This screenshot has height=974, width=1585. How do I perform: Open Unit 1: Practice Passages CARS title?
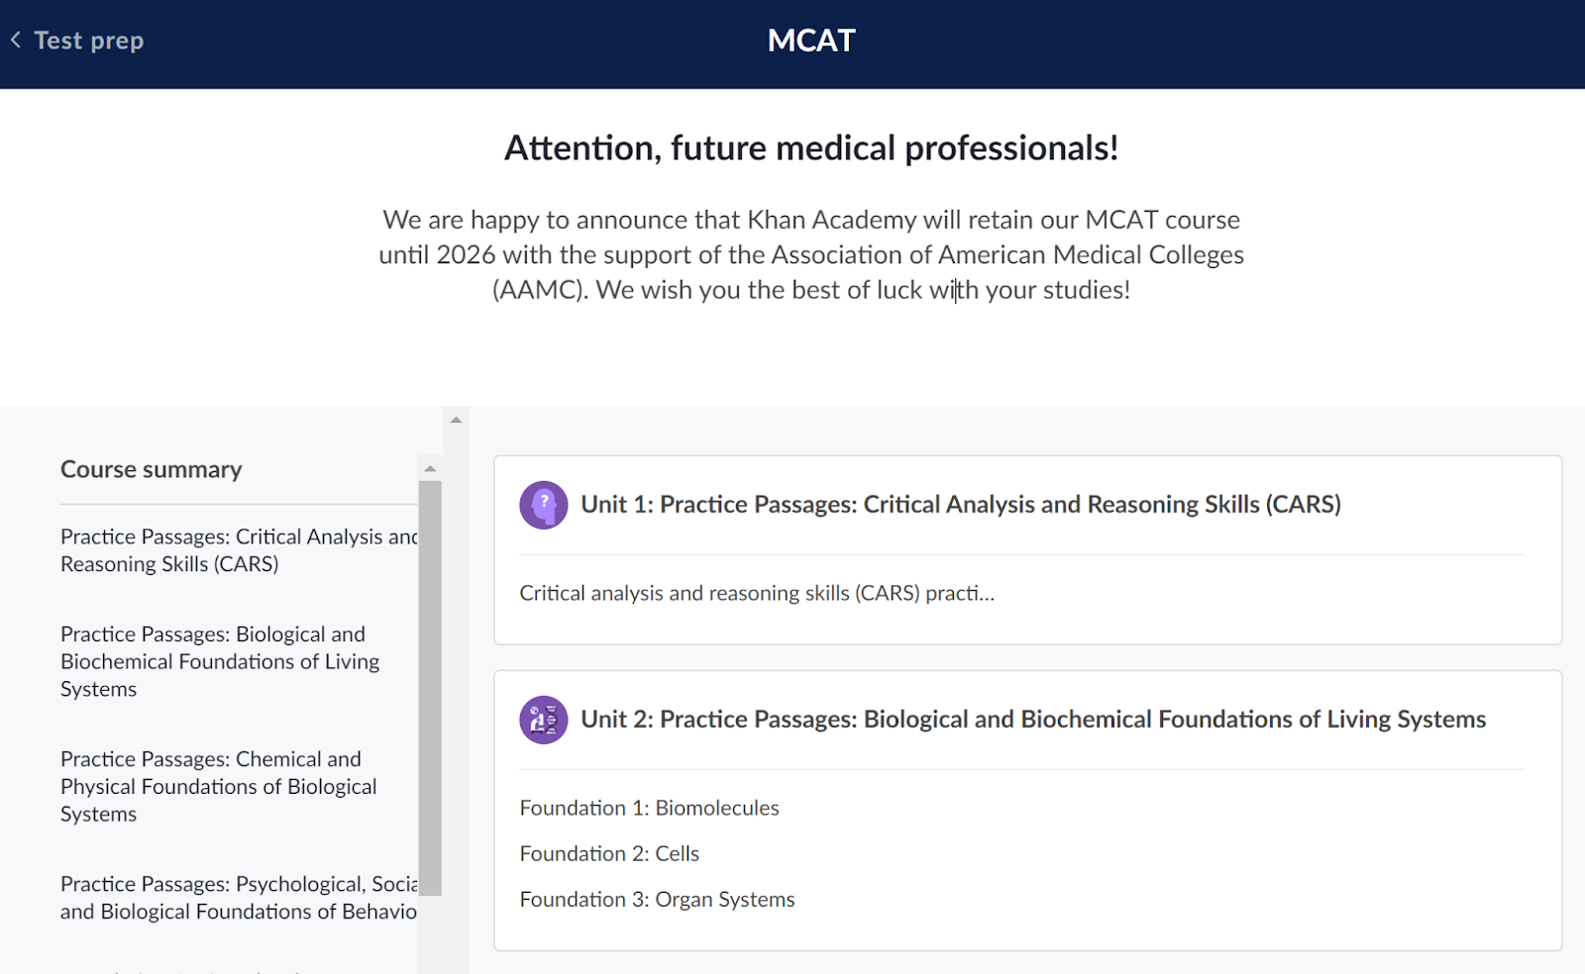961,505
